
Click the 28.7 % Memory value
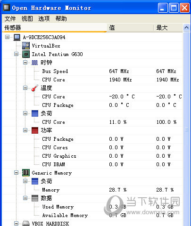(118, 190)
